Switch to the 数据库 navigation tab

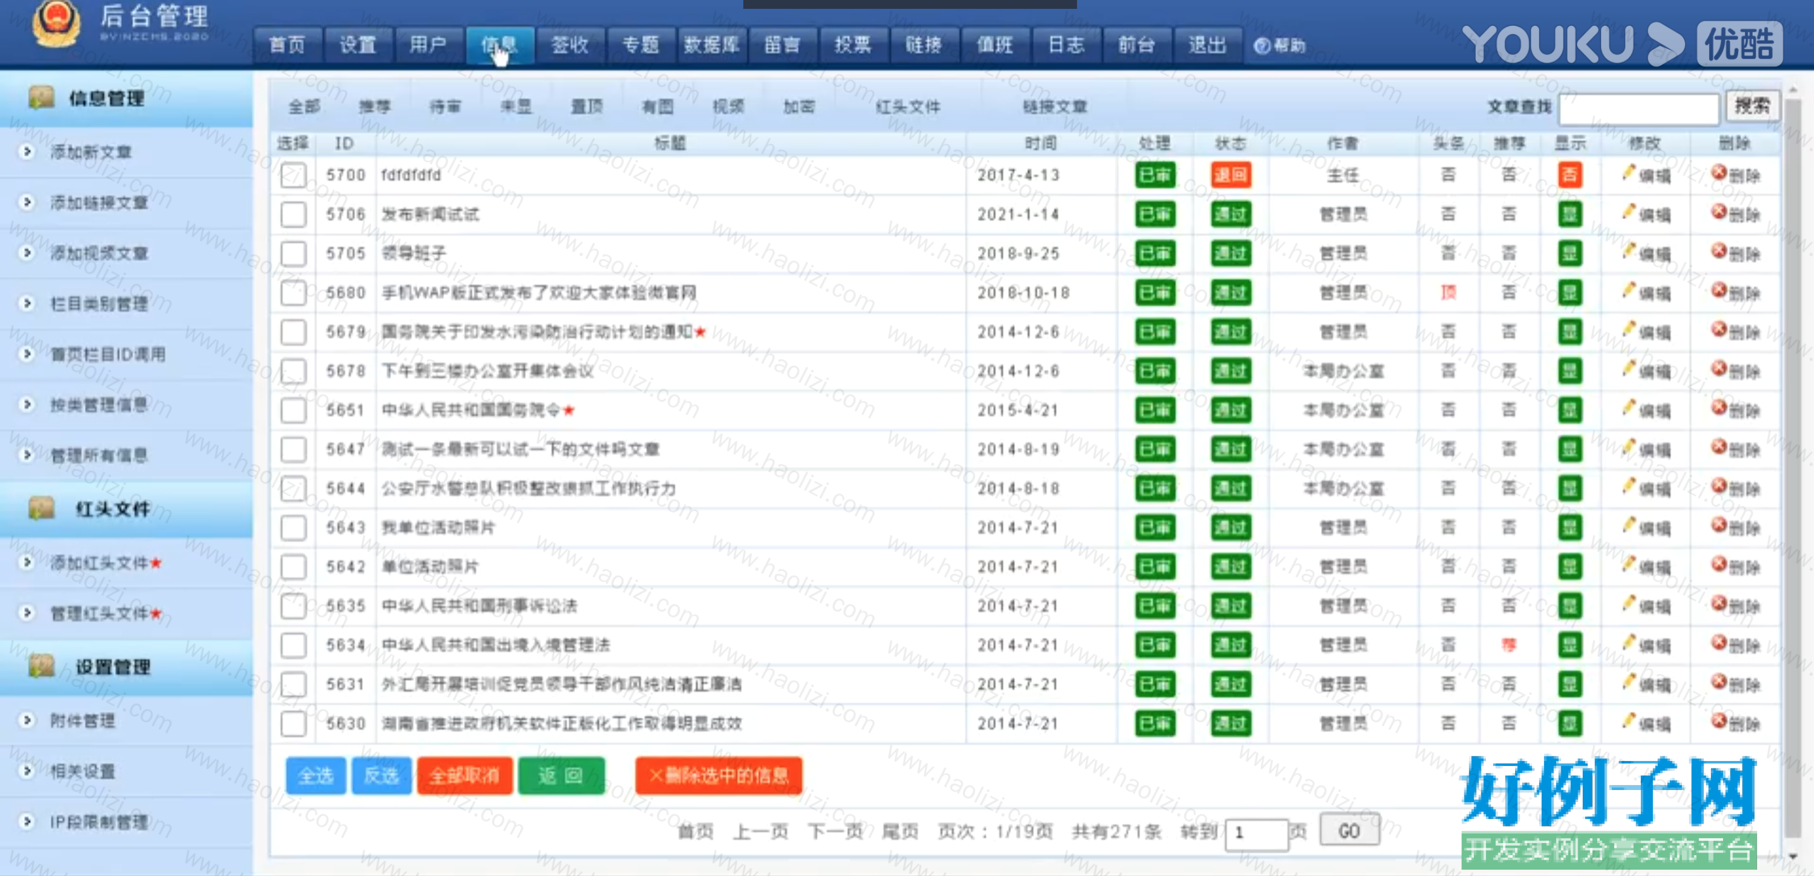pyautogui.click(x=711, y=45)
